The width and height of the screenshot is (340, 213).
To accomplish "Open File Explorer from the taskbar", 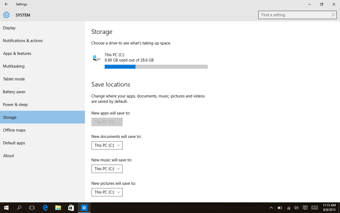I will (58, 208).
